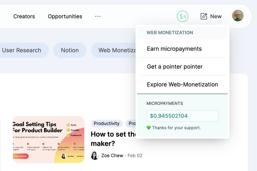Choose Get a pointer pointer
This screenshot has height=171, width=257.
[175, 67]
